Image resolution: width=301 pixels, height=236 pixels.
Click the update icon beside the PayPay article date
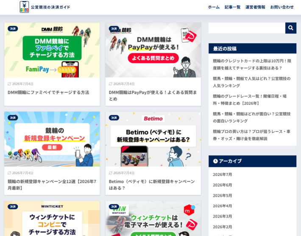point(110,84)
